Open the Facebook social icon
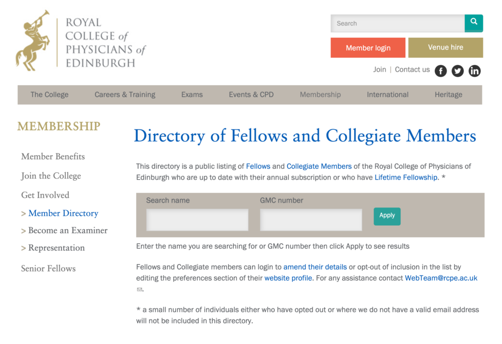Viewport: 502px width, 344px height. (x=441, y=70)
